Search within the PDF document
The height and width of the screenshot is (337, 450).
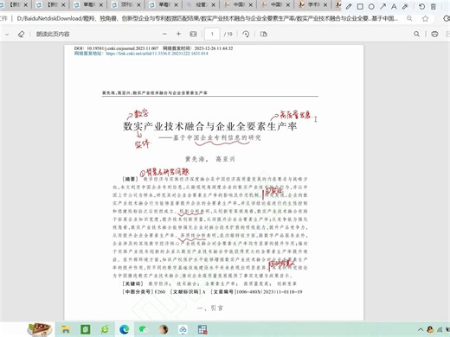point(416,34)
